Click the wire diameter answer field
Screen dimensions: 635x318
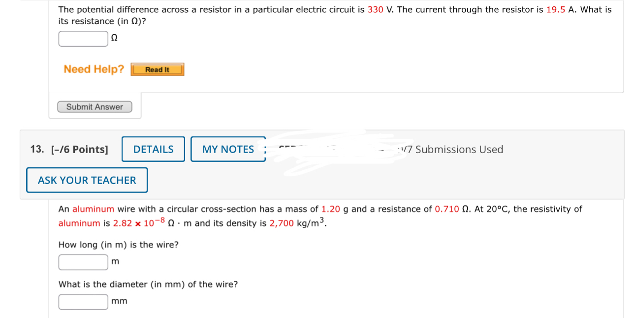83,301
